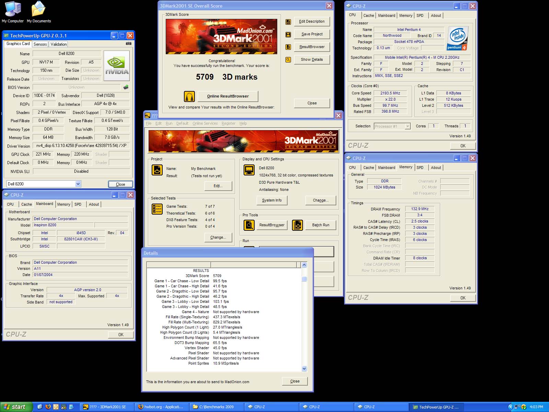The image size is (549, 412).
Task: Click the Change... button in Display settings
Action: click(x=320, y=200)
